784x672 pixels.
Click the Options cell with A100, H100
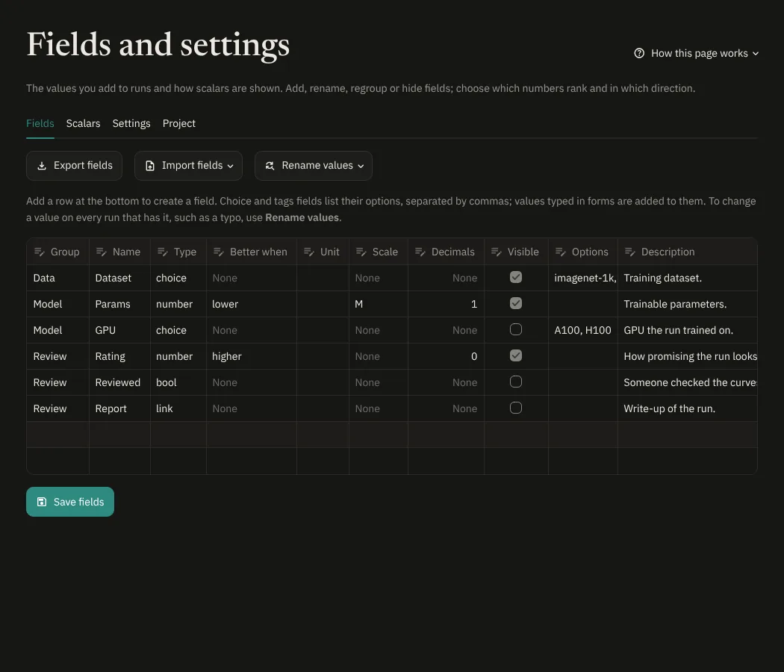point(583,330)
